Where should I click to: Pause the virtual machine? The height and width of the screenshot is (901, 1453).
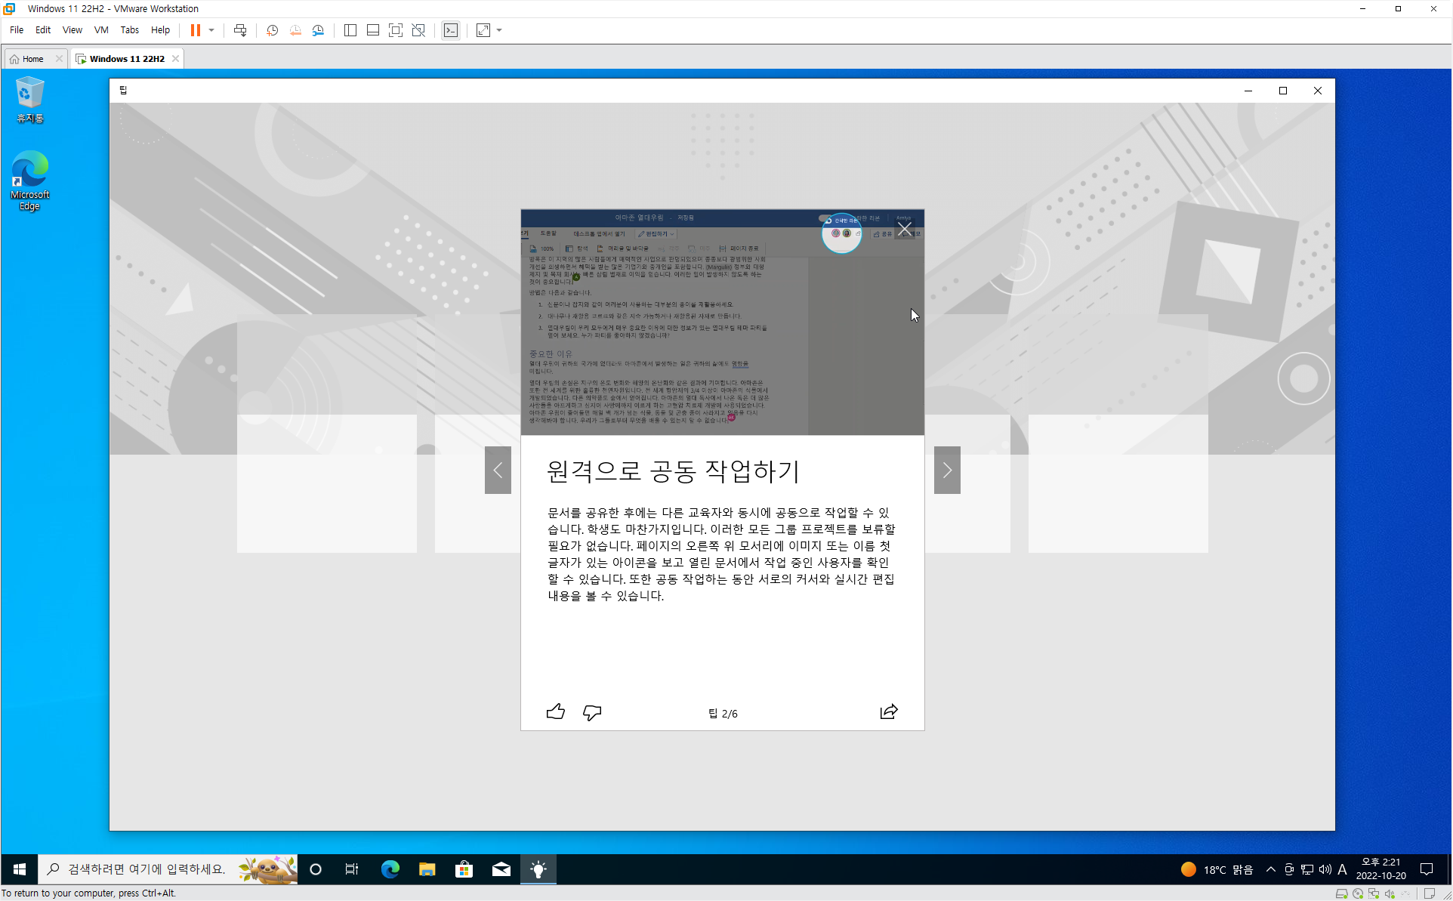tap(196, 30)
